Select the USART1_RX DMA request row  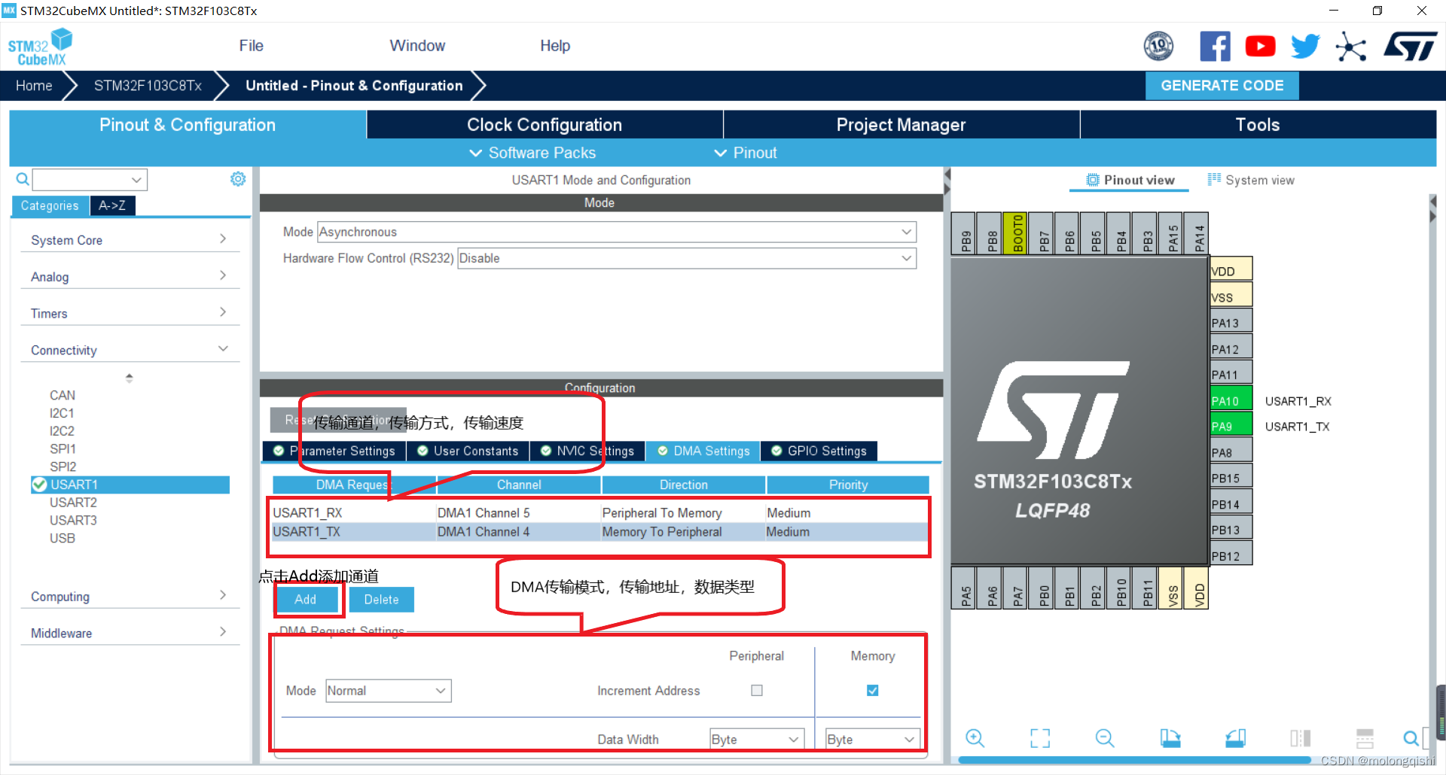pyautogui.click(x=599, y=512)
